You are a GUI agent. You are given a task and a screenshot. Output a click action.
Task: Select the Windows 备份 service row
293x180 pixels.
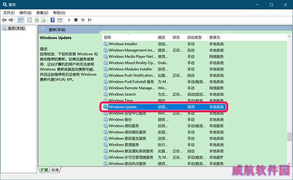coord(164,119)
